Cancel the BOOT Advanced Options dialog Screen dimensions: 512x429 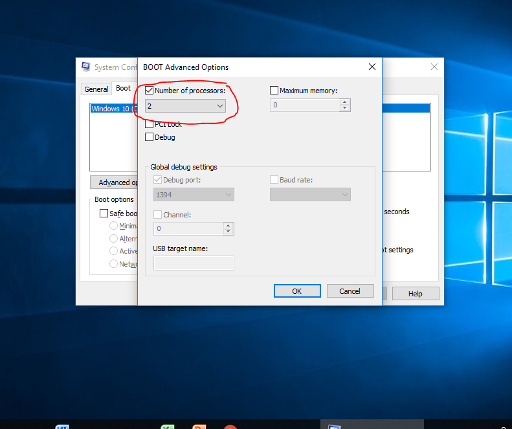[350, 291]
